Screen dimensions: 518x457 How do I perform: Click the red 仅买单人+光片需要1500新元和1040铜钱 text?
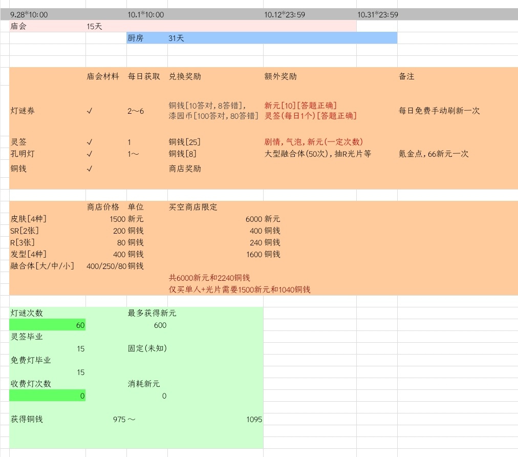coord(240,289)
